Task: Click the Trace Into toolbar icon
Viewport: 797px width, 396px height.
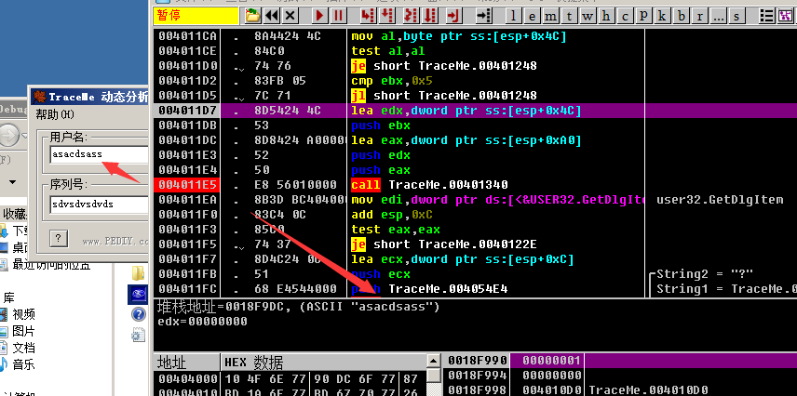Action: (411, 16)
